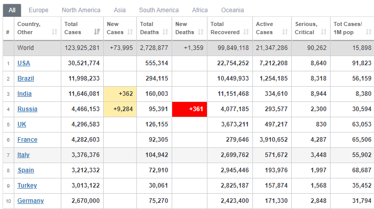Image resolution: width=374 pixels, height=209 pixels.
Task: Open the UK country link
Action: [x=21, y=124]
